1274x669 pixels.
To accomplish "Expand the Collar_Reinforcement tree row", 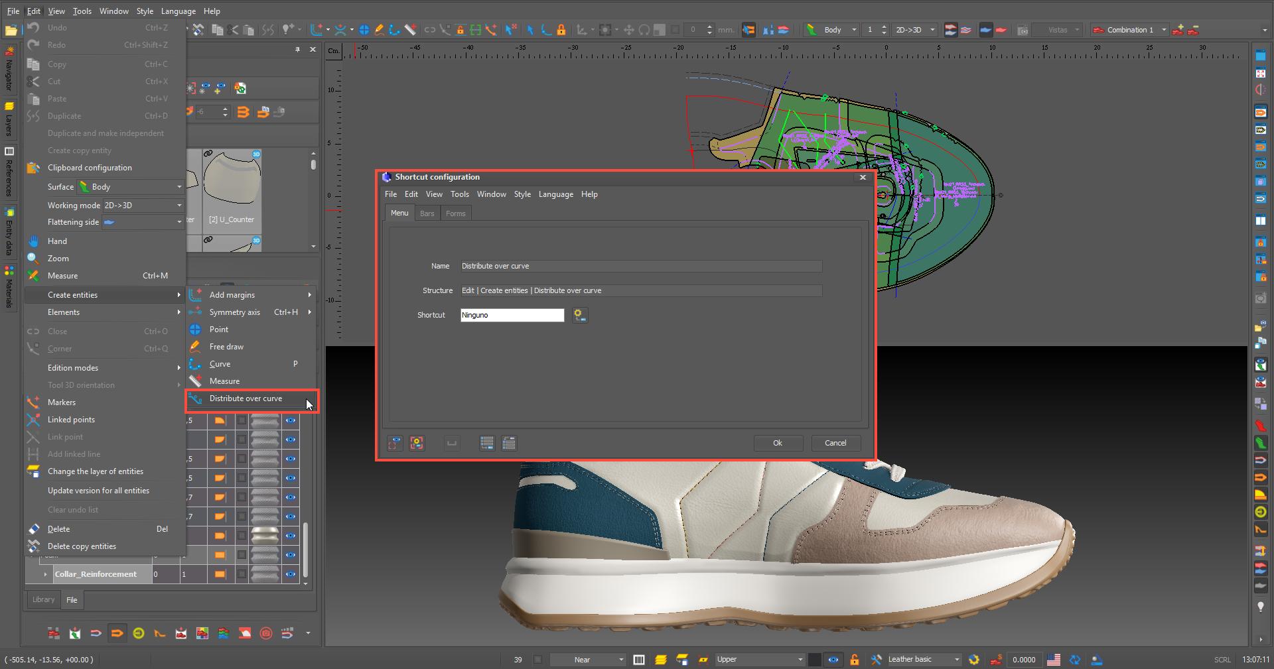I will click(x=45, y=574).
